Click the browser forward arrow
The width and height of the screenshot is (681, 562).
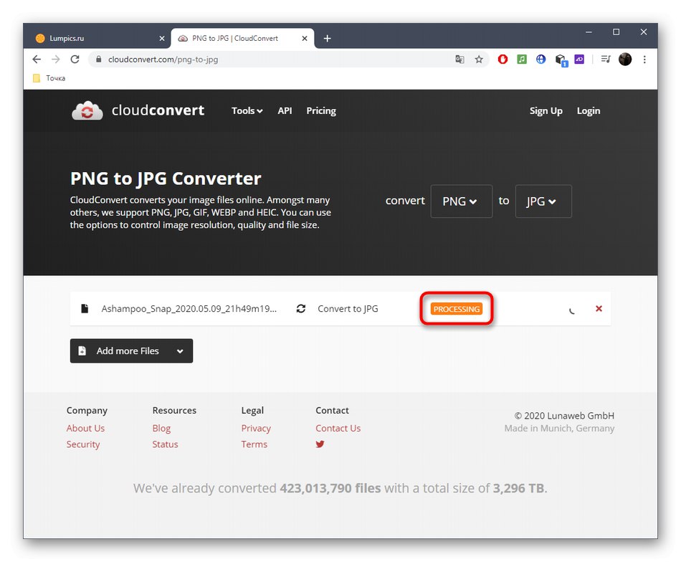(x=56, y=59)
